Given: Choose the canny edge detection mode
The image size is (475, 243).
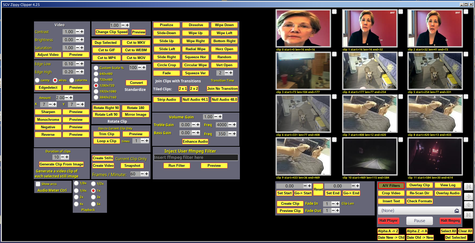Looking at the screenshot, I should pyautogui.click(x=37, y=80).
